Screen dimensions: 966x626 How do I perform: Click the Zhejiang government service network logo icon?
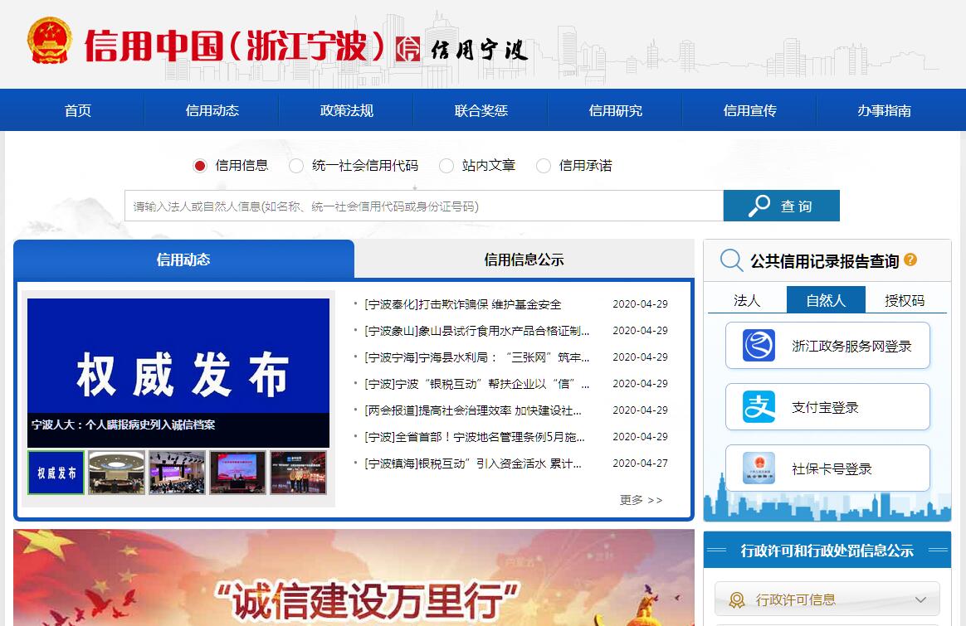(759, 346)
